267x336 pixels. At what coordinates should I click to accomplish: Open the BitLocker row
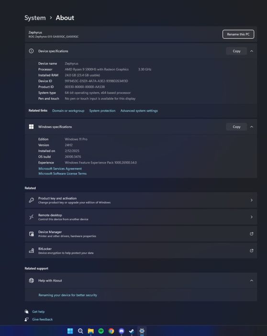pos(141,251)
